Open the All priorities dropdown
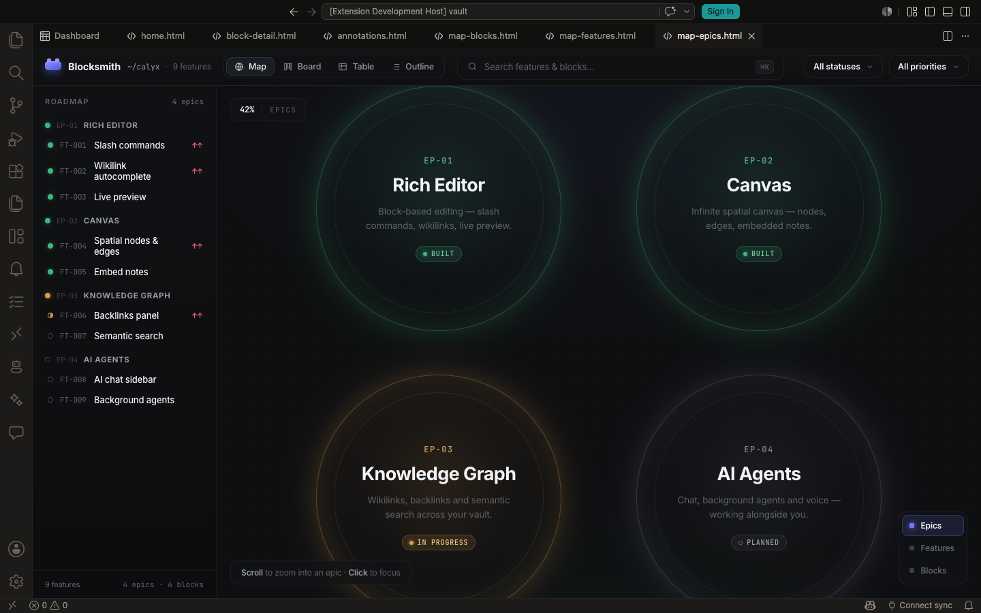Image resolution: width=981 pixels, height=613 pixels. coord(929,67)
